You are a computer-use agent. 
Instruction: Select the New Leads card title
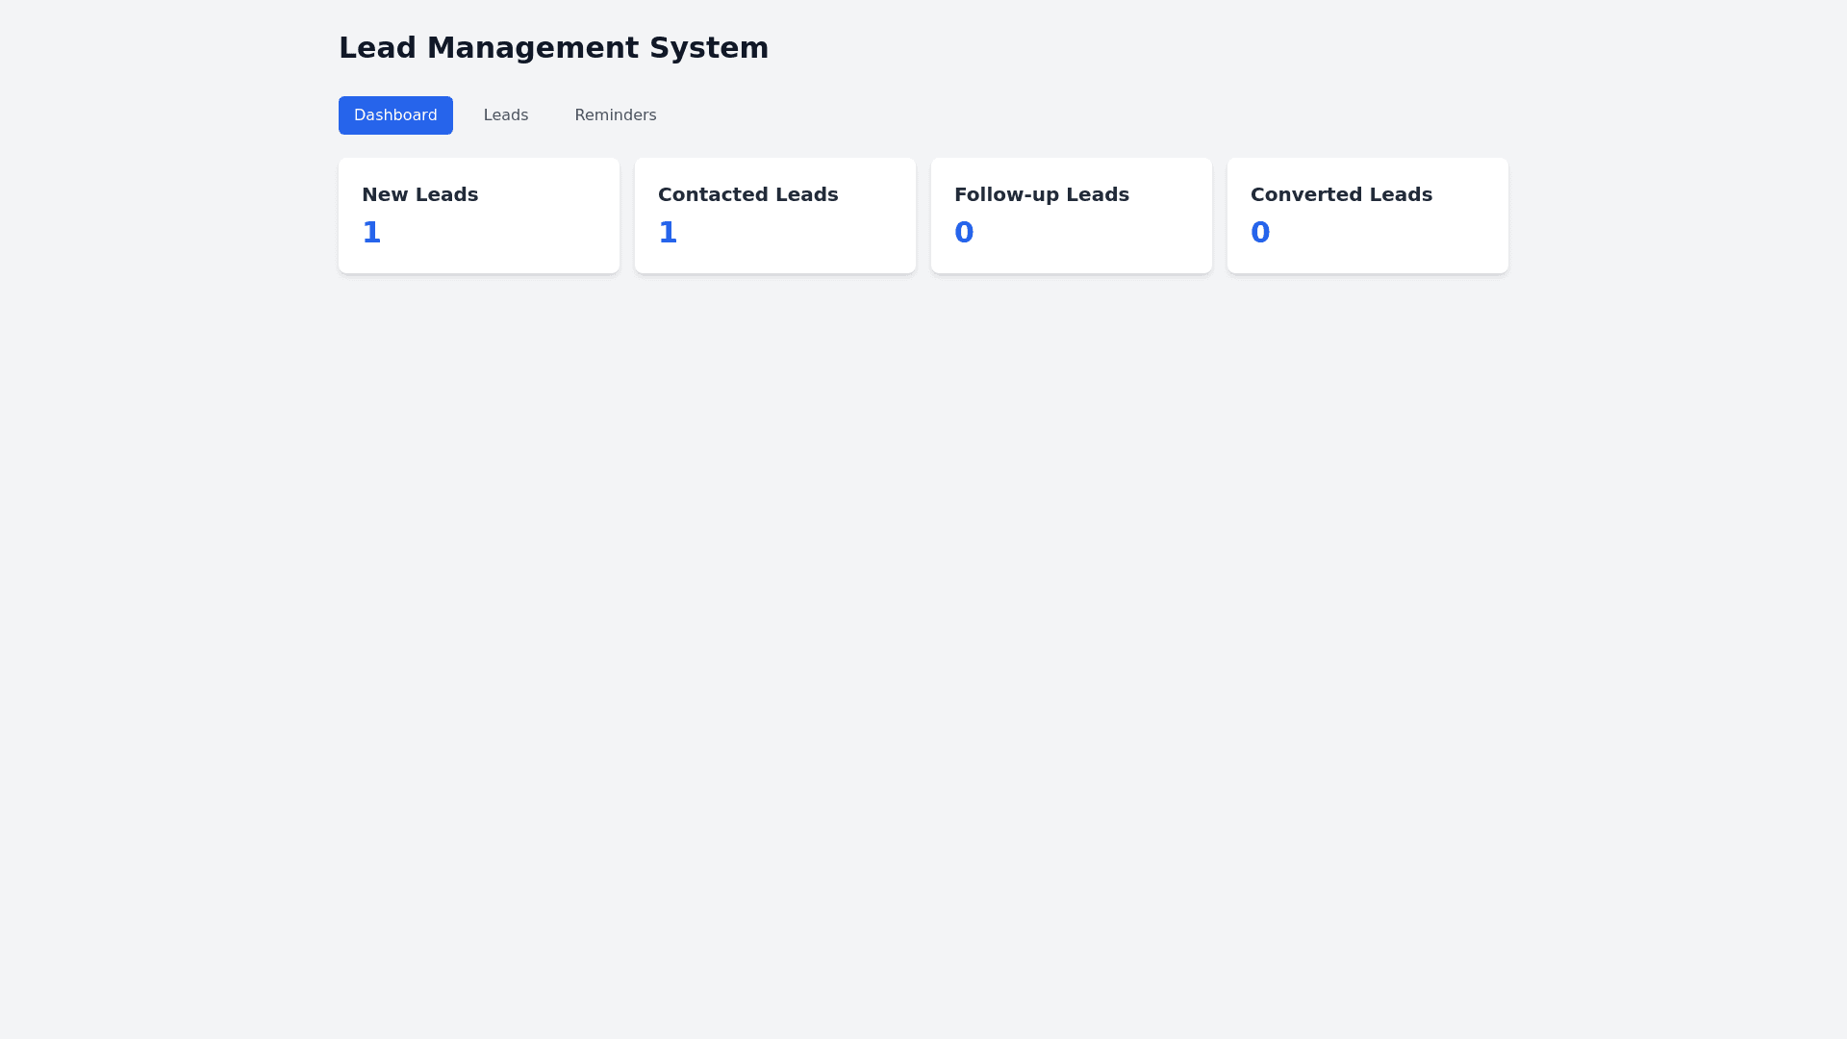click(419, 194)
